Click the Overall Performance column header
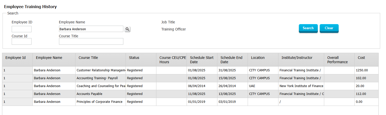Viewport: 386px width, 115px height. click(x=339, y=60)
